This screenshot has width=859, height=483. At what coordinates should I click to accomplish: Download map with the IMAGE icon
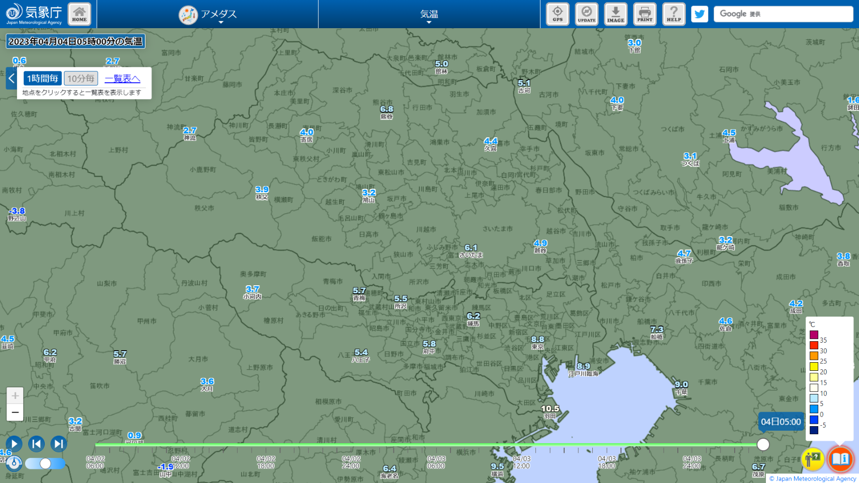point(615,14)
